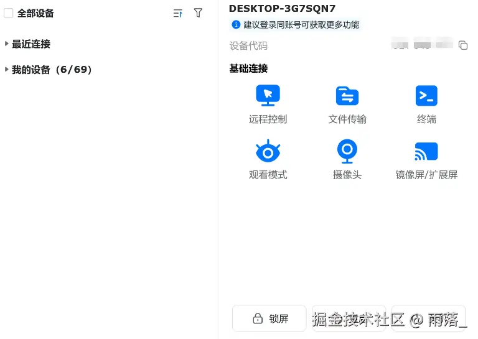Screen dimensions: 478x339
Task: Open the 摄像头 camera connection
Action: tap(347, 160)
